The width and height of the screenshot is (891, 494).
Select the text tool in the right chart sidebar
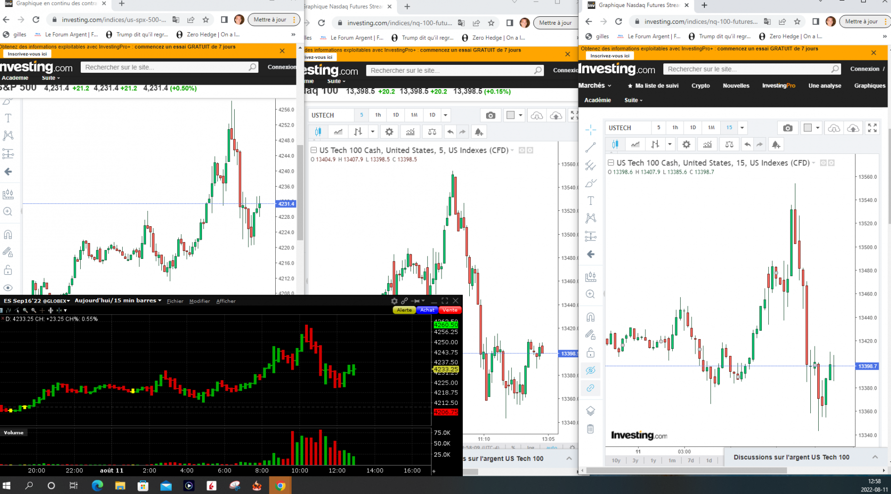pyautogui.click(x=591, y=200)
